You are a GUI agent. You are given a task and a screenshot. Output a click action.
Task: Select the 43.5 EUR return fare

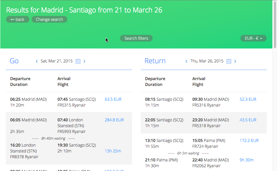coord(248,120)
